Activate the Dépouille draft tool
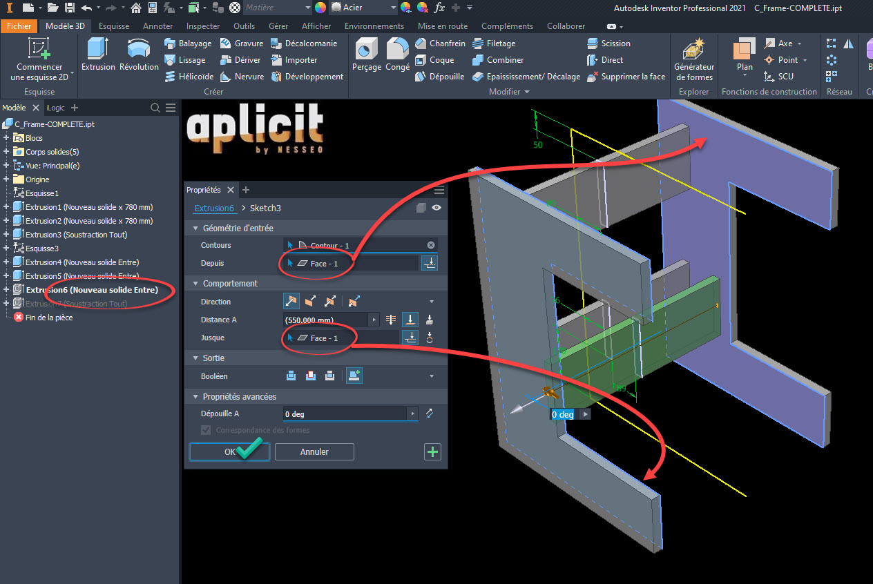Screen dimensions: 873x584 click(439, 77)
